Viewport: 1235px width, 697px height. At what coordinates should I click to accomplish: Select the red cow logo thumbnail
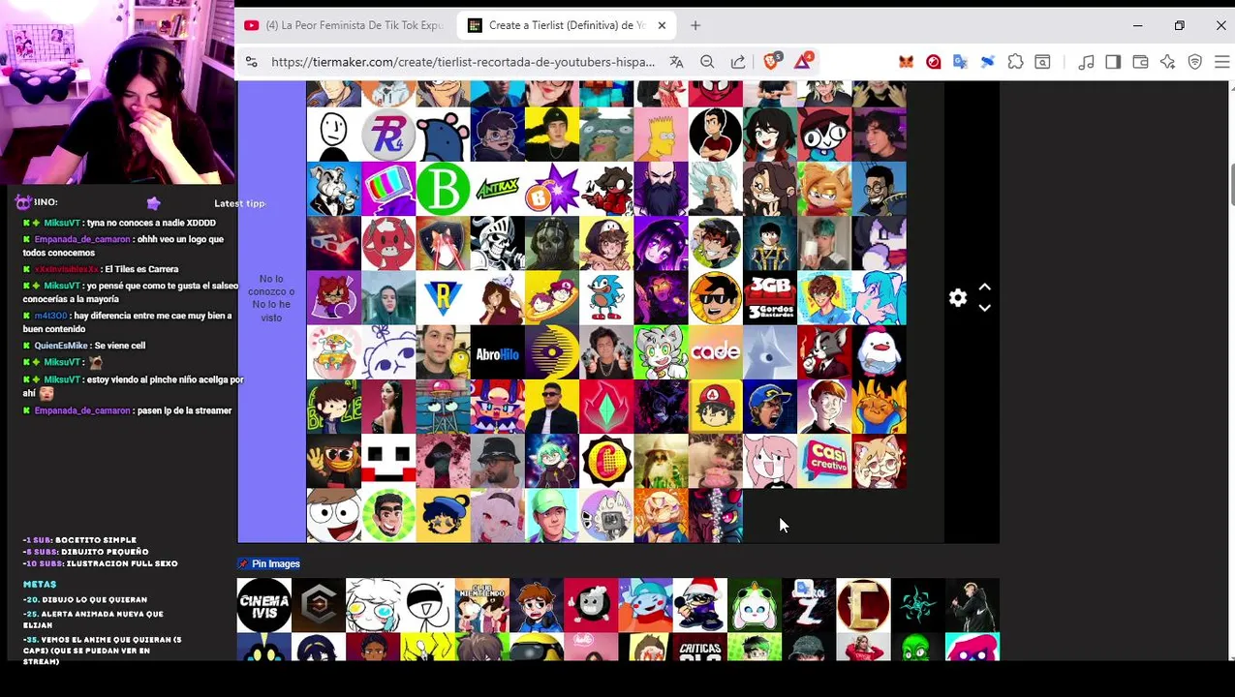point(388,243)
